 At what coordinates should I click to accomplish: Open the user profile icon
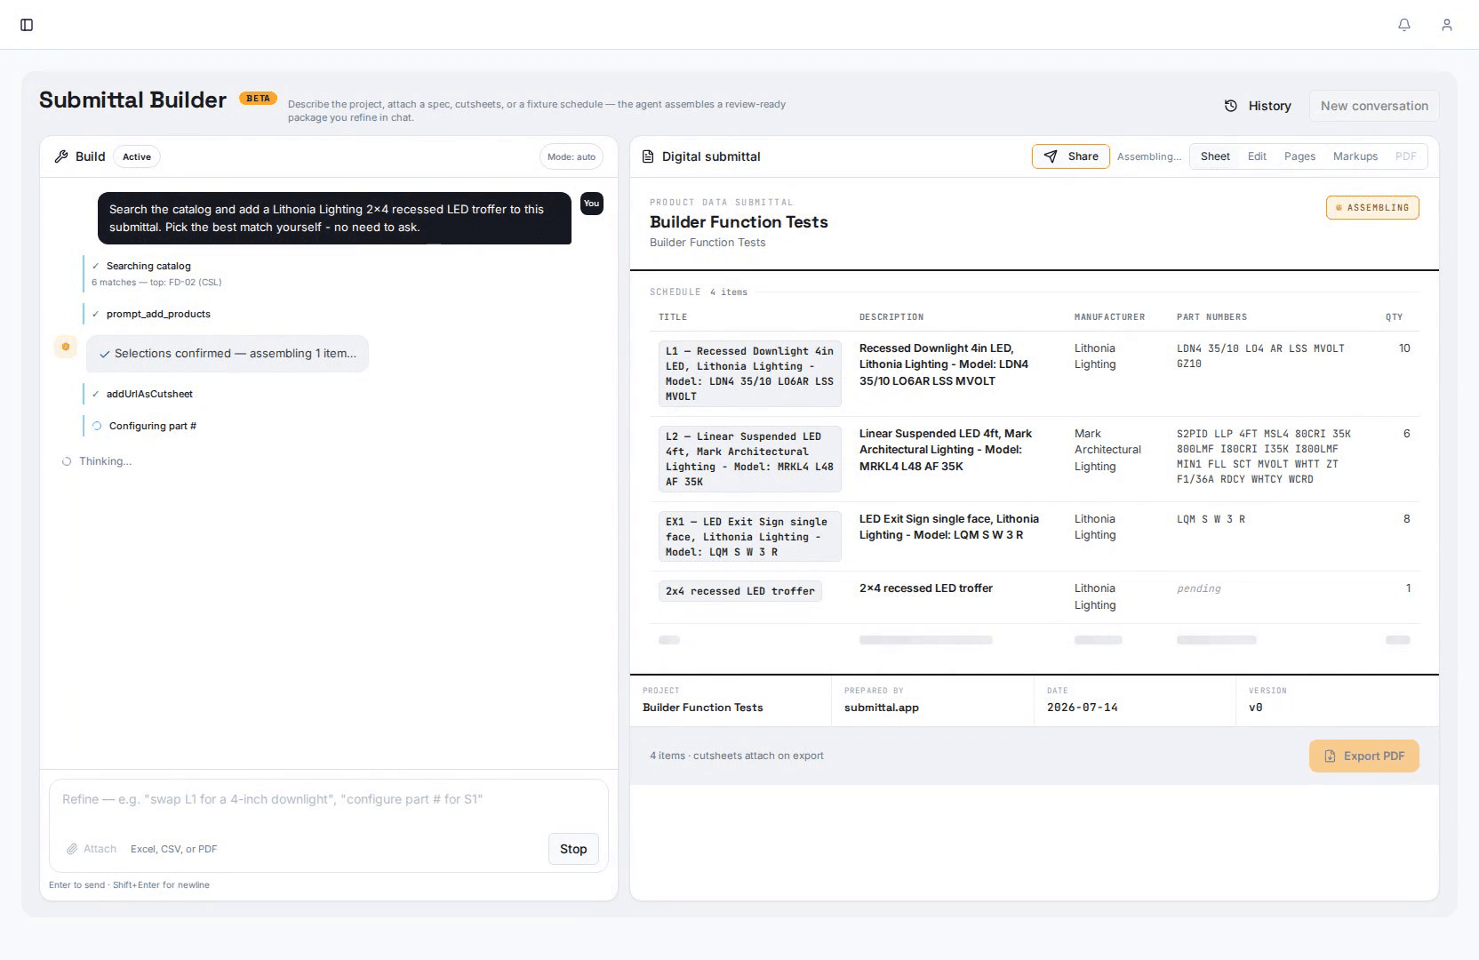point(1447,25)
